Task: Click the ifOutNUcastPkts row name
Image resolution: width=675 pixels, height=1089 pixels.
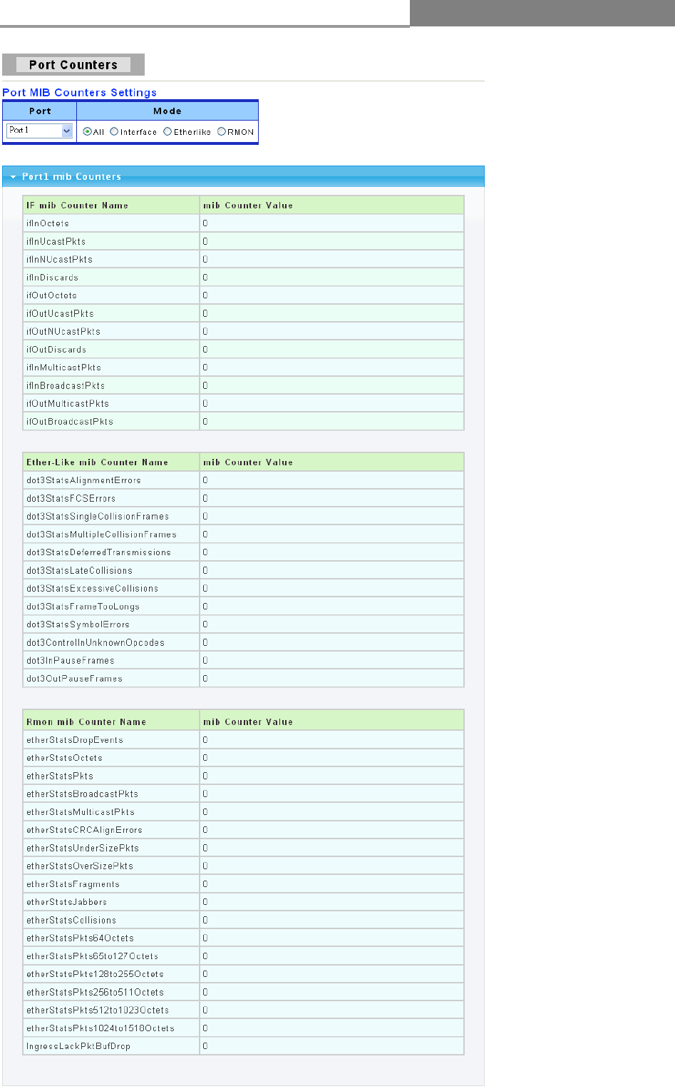Action: [63, 331]
